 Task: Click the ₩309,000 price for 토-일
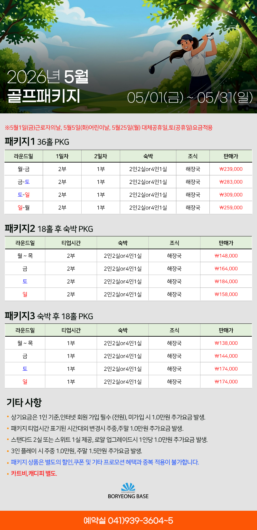231,195
